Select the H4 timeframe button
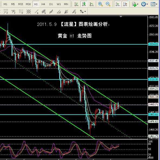The width and height of the screenshot is (160, 160). pos(43,4)
